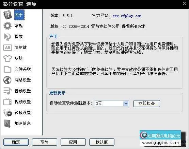Click the 常规 gear icon
Screen dimensions: 189x149
click(x=7, y=26)
